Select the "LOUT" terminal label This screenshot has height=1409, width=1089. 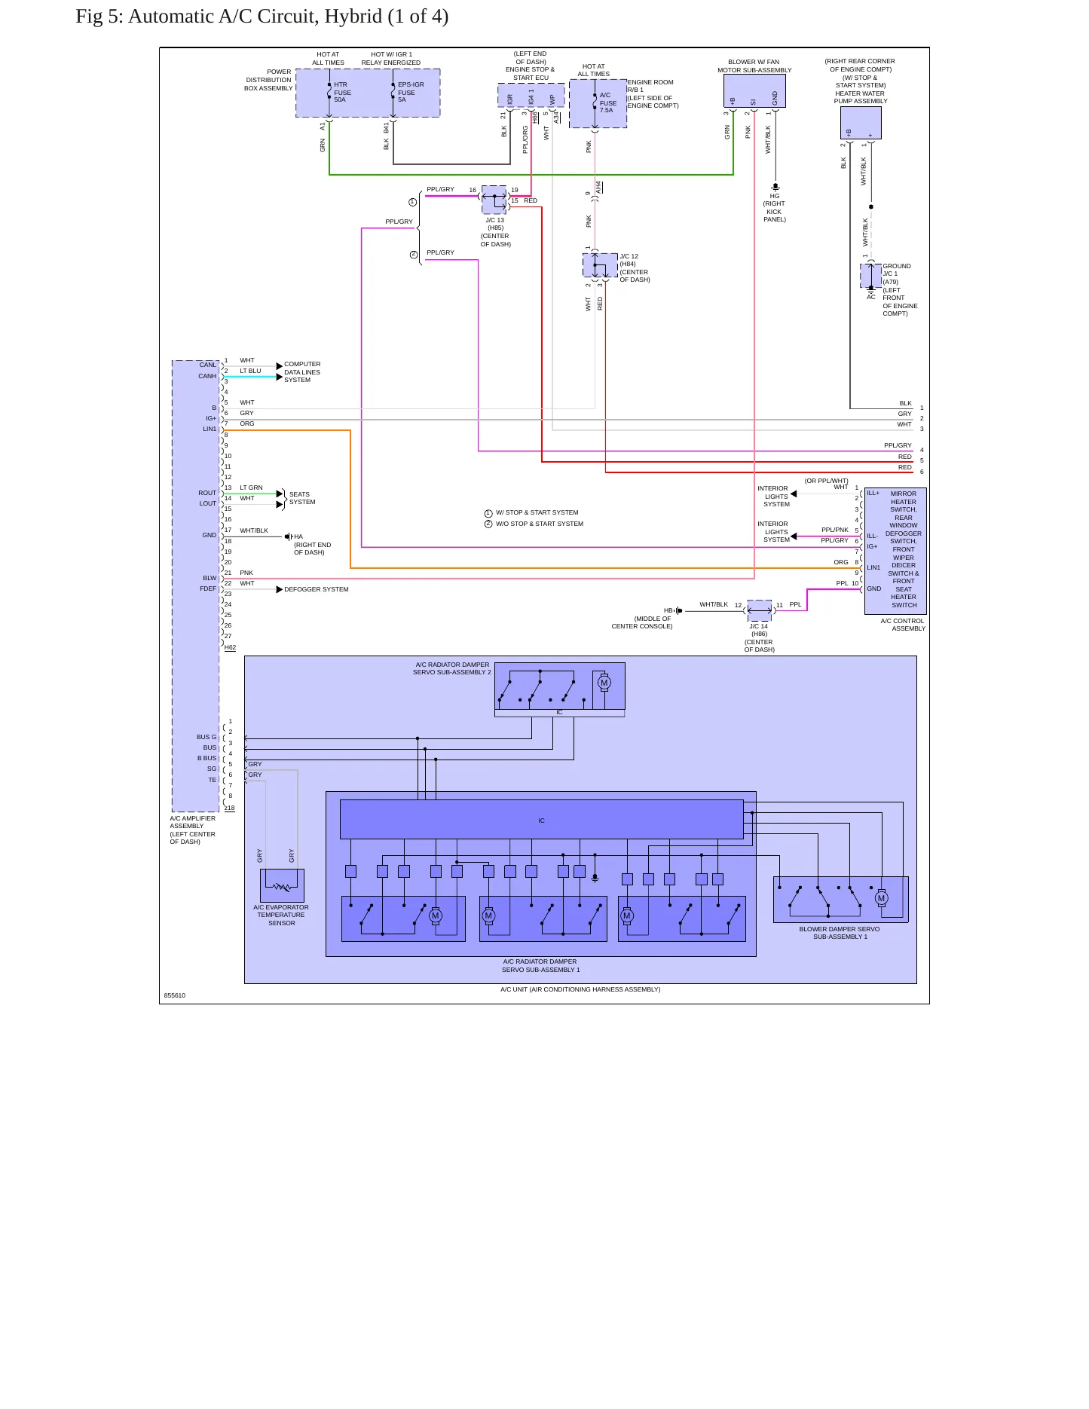click(x=208, y=503)
